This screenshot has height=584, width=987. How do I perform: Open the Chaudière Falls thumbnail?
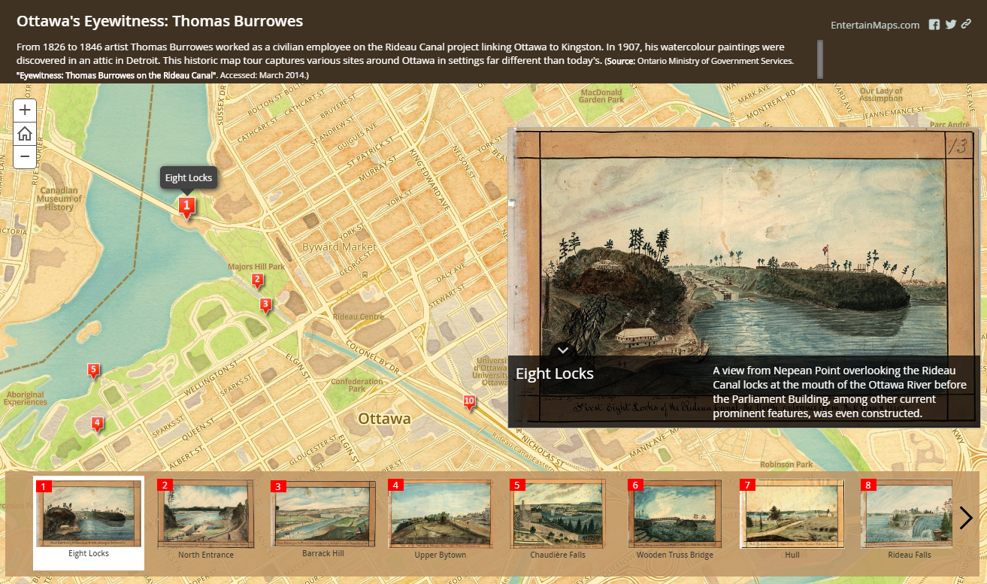pos(557,520)
